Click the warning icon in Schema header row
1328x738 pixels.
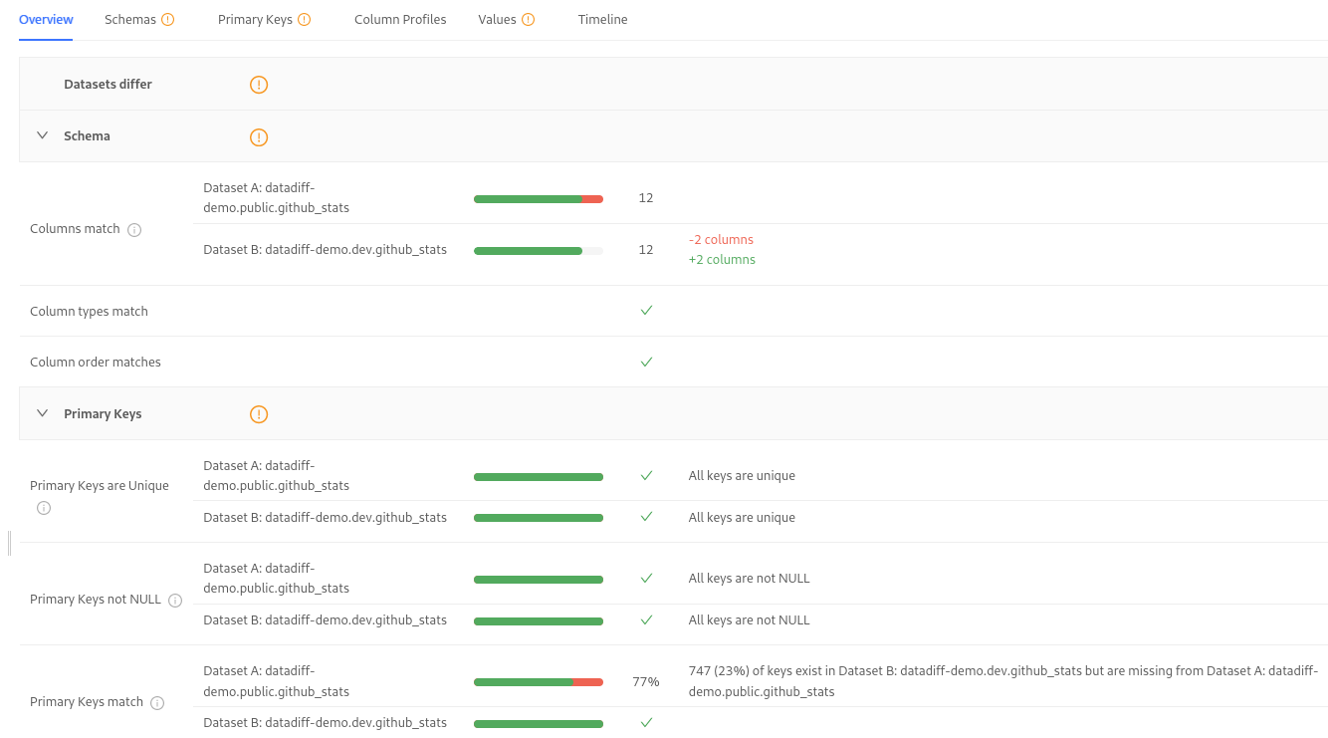259,137
